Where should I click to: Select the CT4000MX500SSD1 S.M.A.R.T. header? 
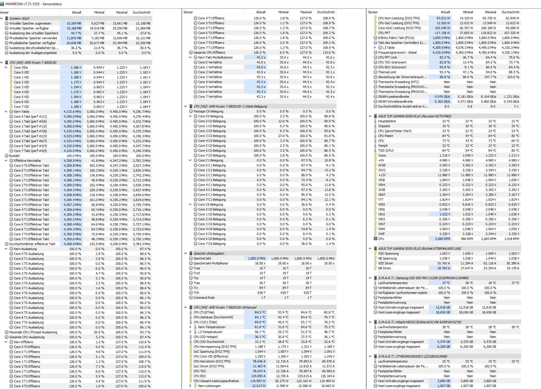click(445, 356)
